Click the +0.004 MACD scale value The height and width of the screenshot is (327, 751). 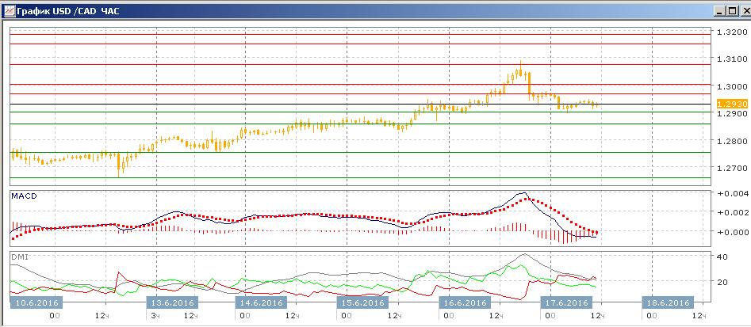(731, 193)
